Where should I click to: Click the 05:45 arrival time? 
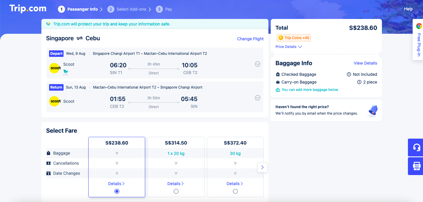click(x=189, y=99)
